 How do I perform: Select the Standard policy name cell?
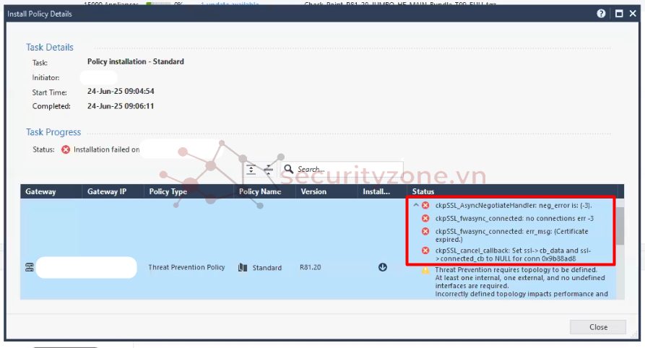coord(267,268)
